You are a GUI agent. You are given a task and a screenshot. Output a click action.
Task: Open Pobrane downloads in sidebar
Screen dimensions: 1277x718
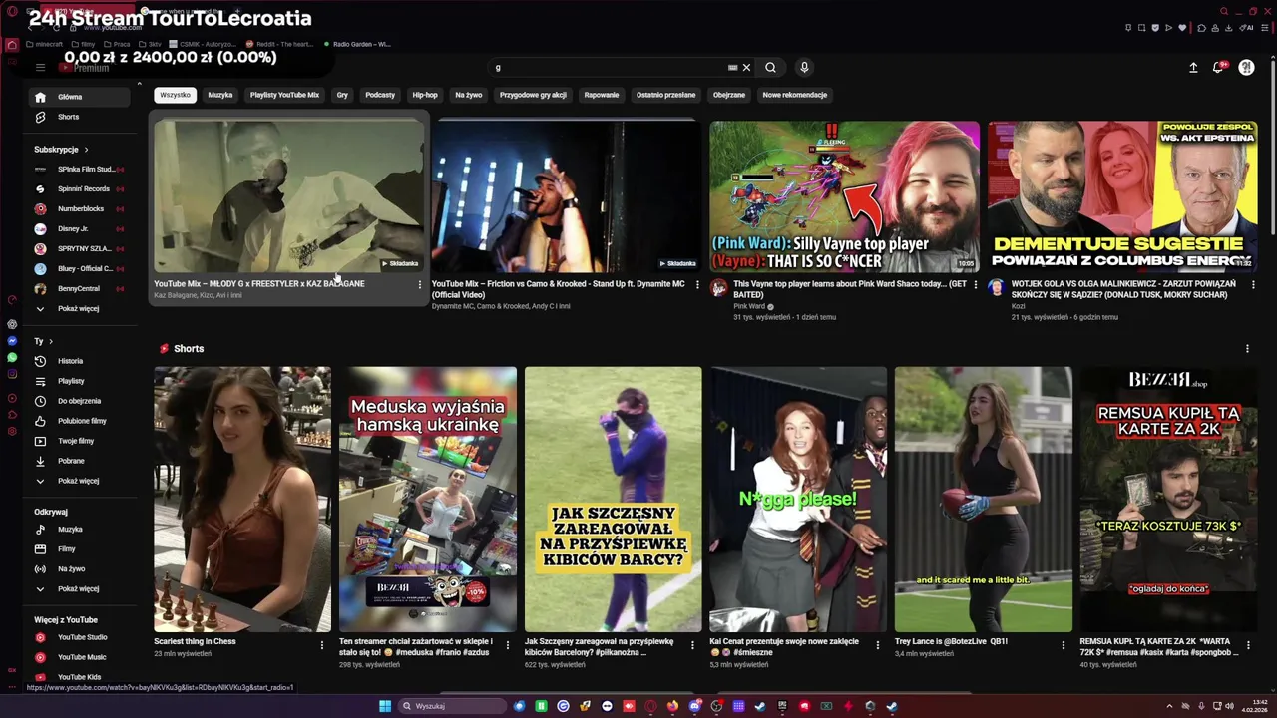tap(79, 461)
